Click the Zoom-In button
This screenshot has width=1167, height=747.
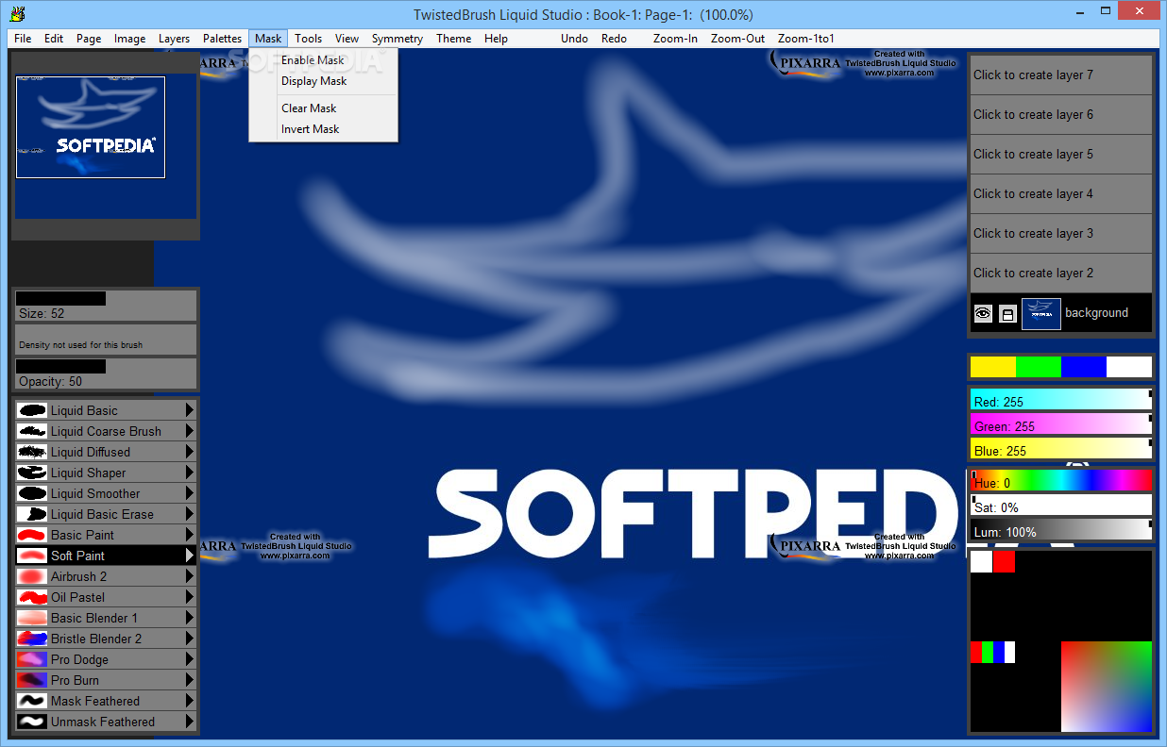tap(675, 39)
